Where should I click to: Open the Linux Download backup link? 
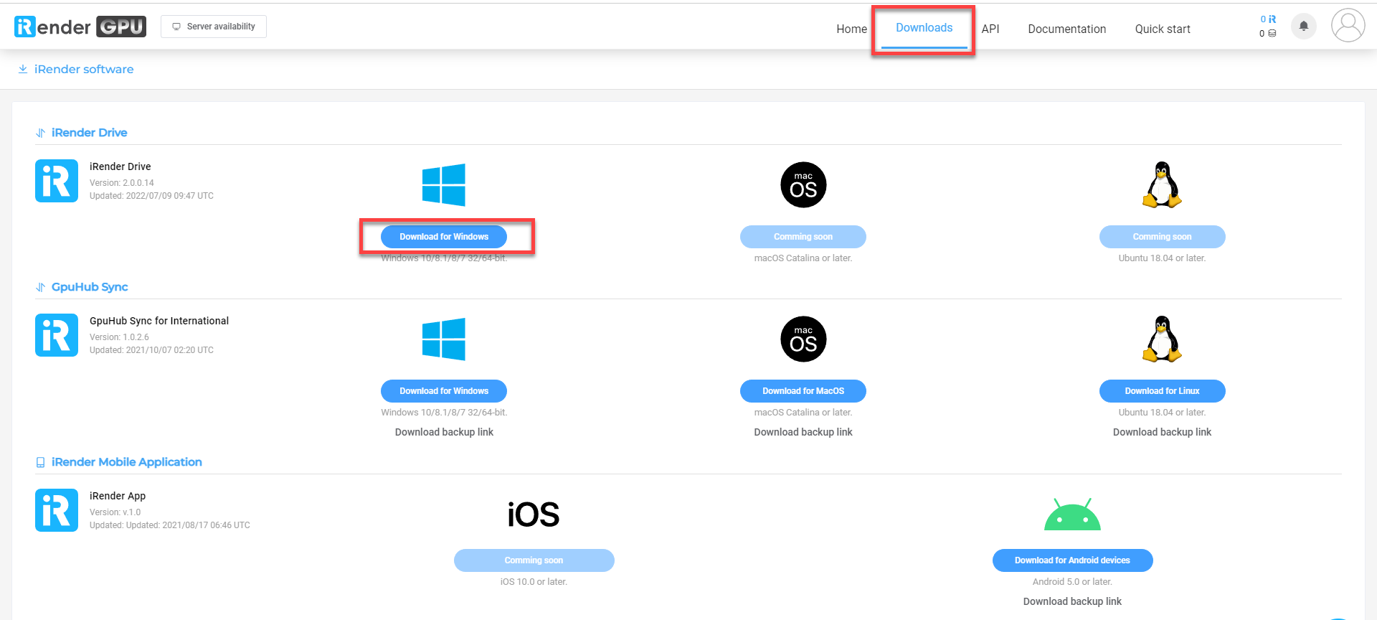pos(1162,432)
